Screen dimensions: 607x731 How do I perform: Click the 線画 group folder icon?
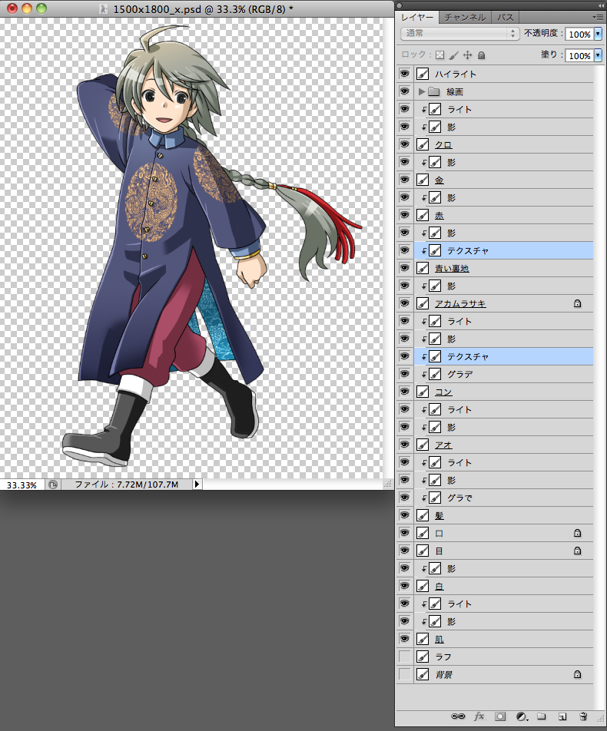pos(434,91)
